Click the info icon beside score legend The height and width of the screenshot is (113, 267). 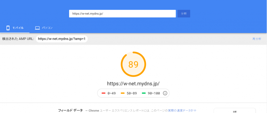165,93
